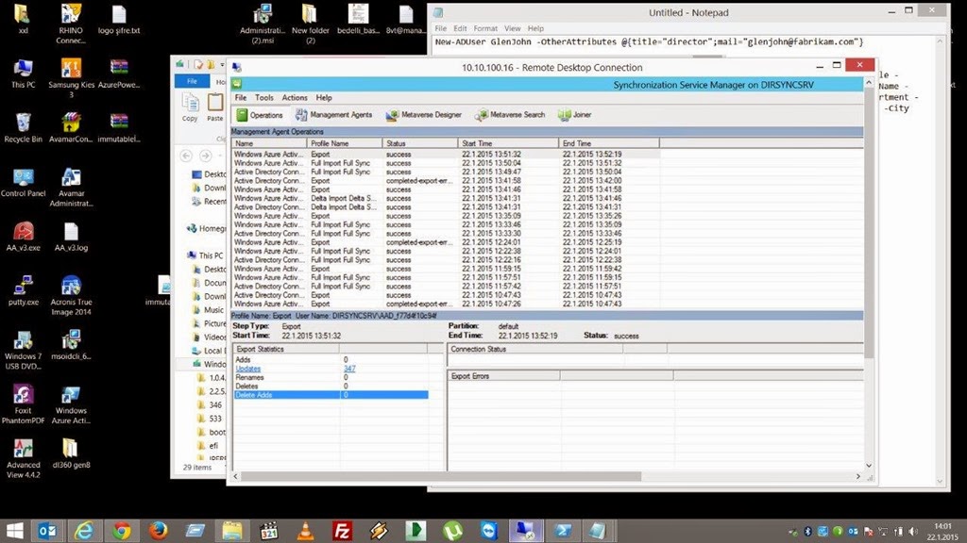The height and width of the screenshot is (543, 967).
Task: Open PowerShell from the taskbar
Action: point(563,531)
